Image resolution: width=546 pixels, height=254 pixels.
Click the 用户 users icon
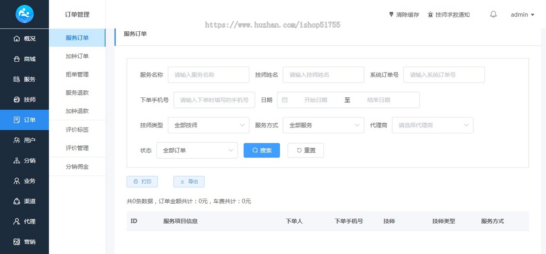pyautogui.click(x=17, y=140)
